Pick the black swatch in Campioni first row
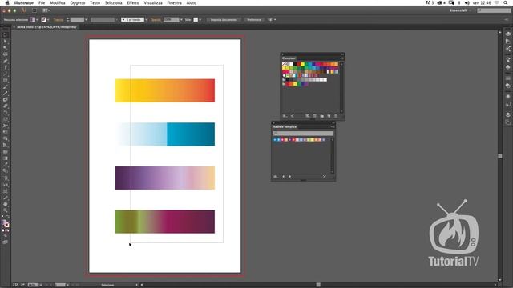 295,64
